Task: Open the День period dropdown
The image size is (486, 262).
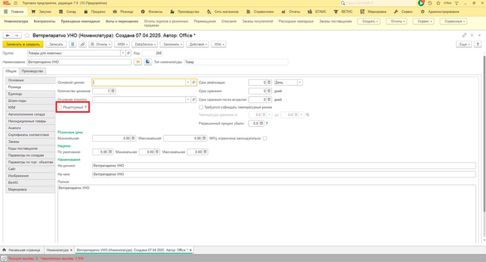Action: click(x=300, y=82)
